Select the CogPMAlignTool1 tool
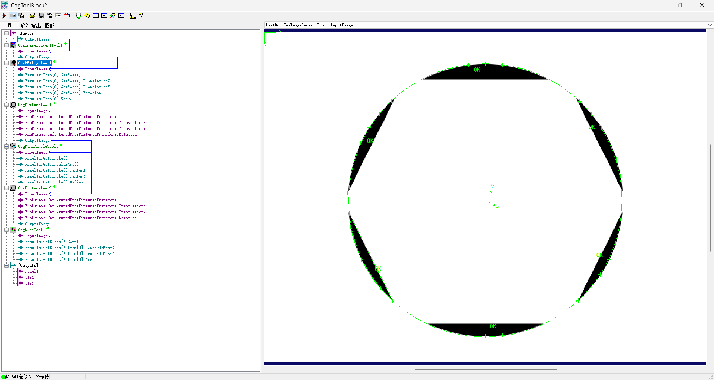 (35, 63)
